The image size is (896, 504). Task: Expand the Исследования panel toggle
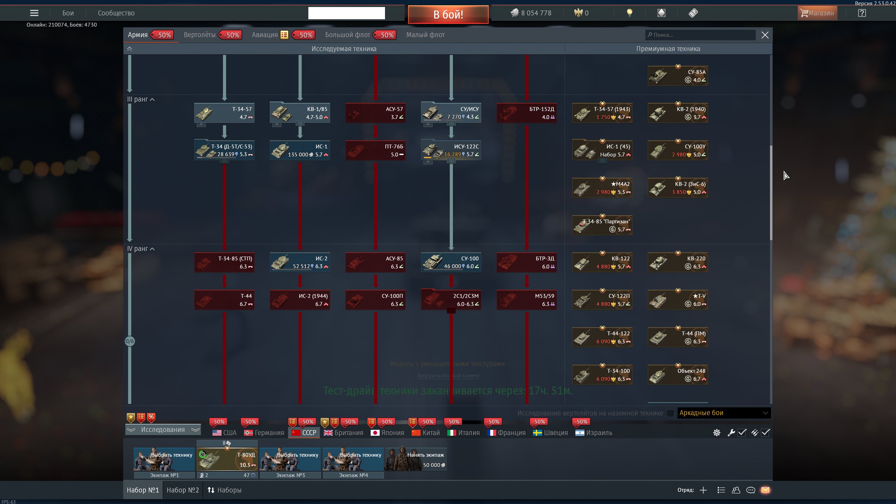pos(163,429)
